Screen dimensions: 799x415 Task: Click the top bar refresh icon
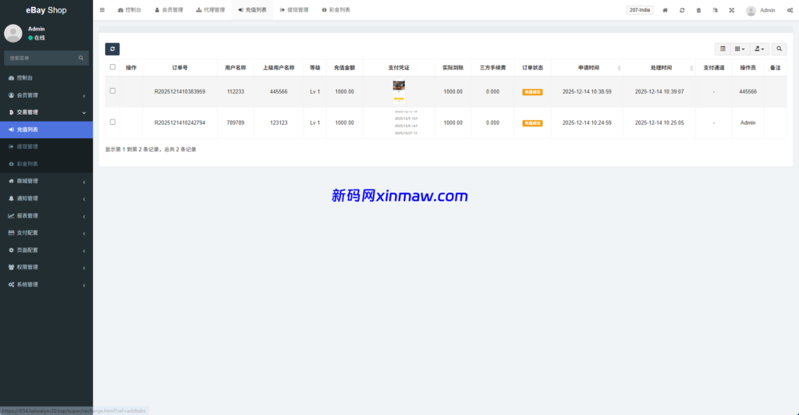682,10
